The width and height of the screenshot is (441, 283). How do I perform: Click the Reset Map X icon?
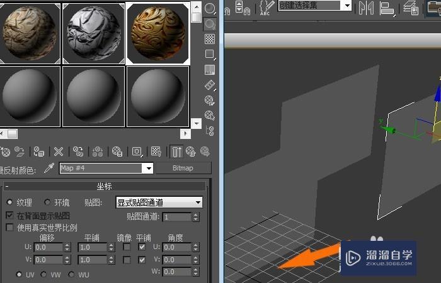click(x=59, y=152)
